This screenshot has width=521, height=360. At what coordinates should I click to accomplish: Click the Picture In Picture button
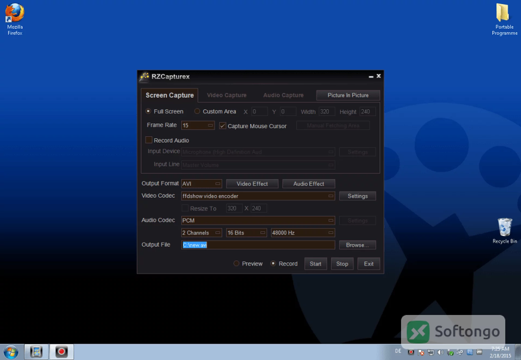tap(348, 95)
